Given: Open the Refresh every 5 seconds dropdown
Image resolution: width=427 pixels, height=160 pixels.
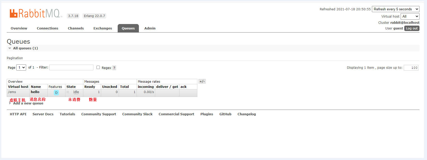Looking at the screenshot, I should 396,9.
